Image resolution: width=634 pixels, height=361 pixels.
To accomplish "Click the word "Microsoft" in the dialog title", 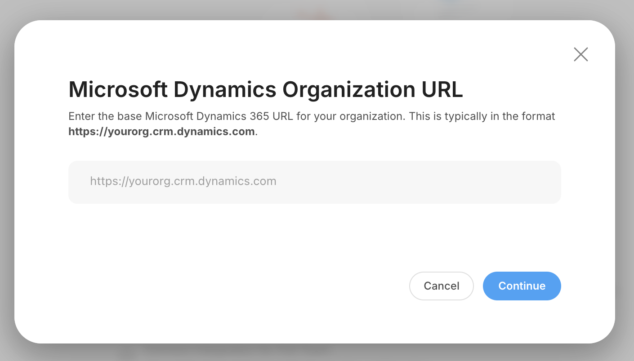I will (118, 90).
